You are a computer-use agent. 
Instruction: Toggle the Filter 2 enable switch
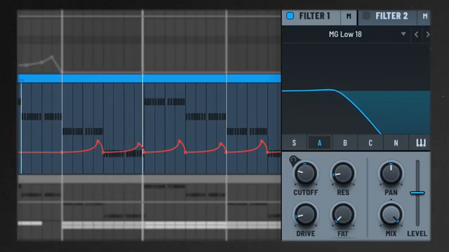click(x=366, y=16)
